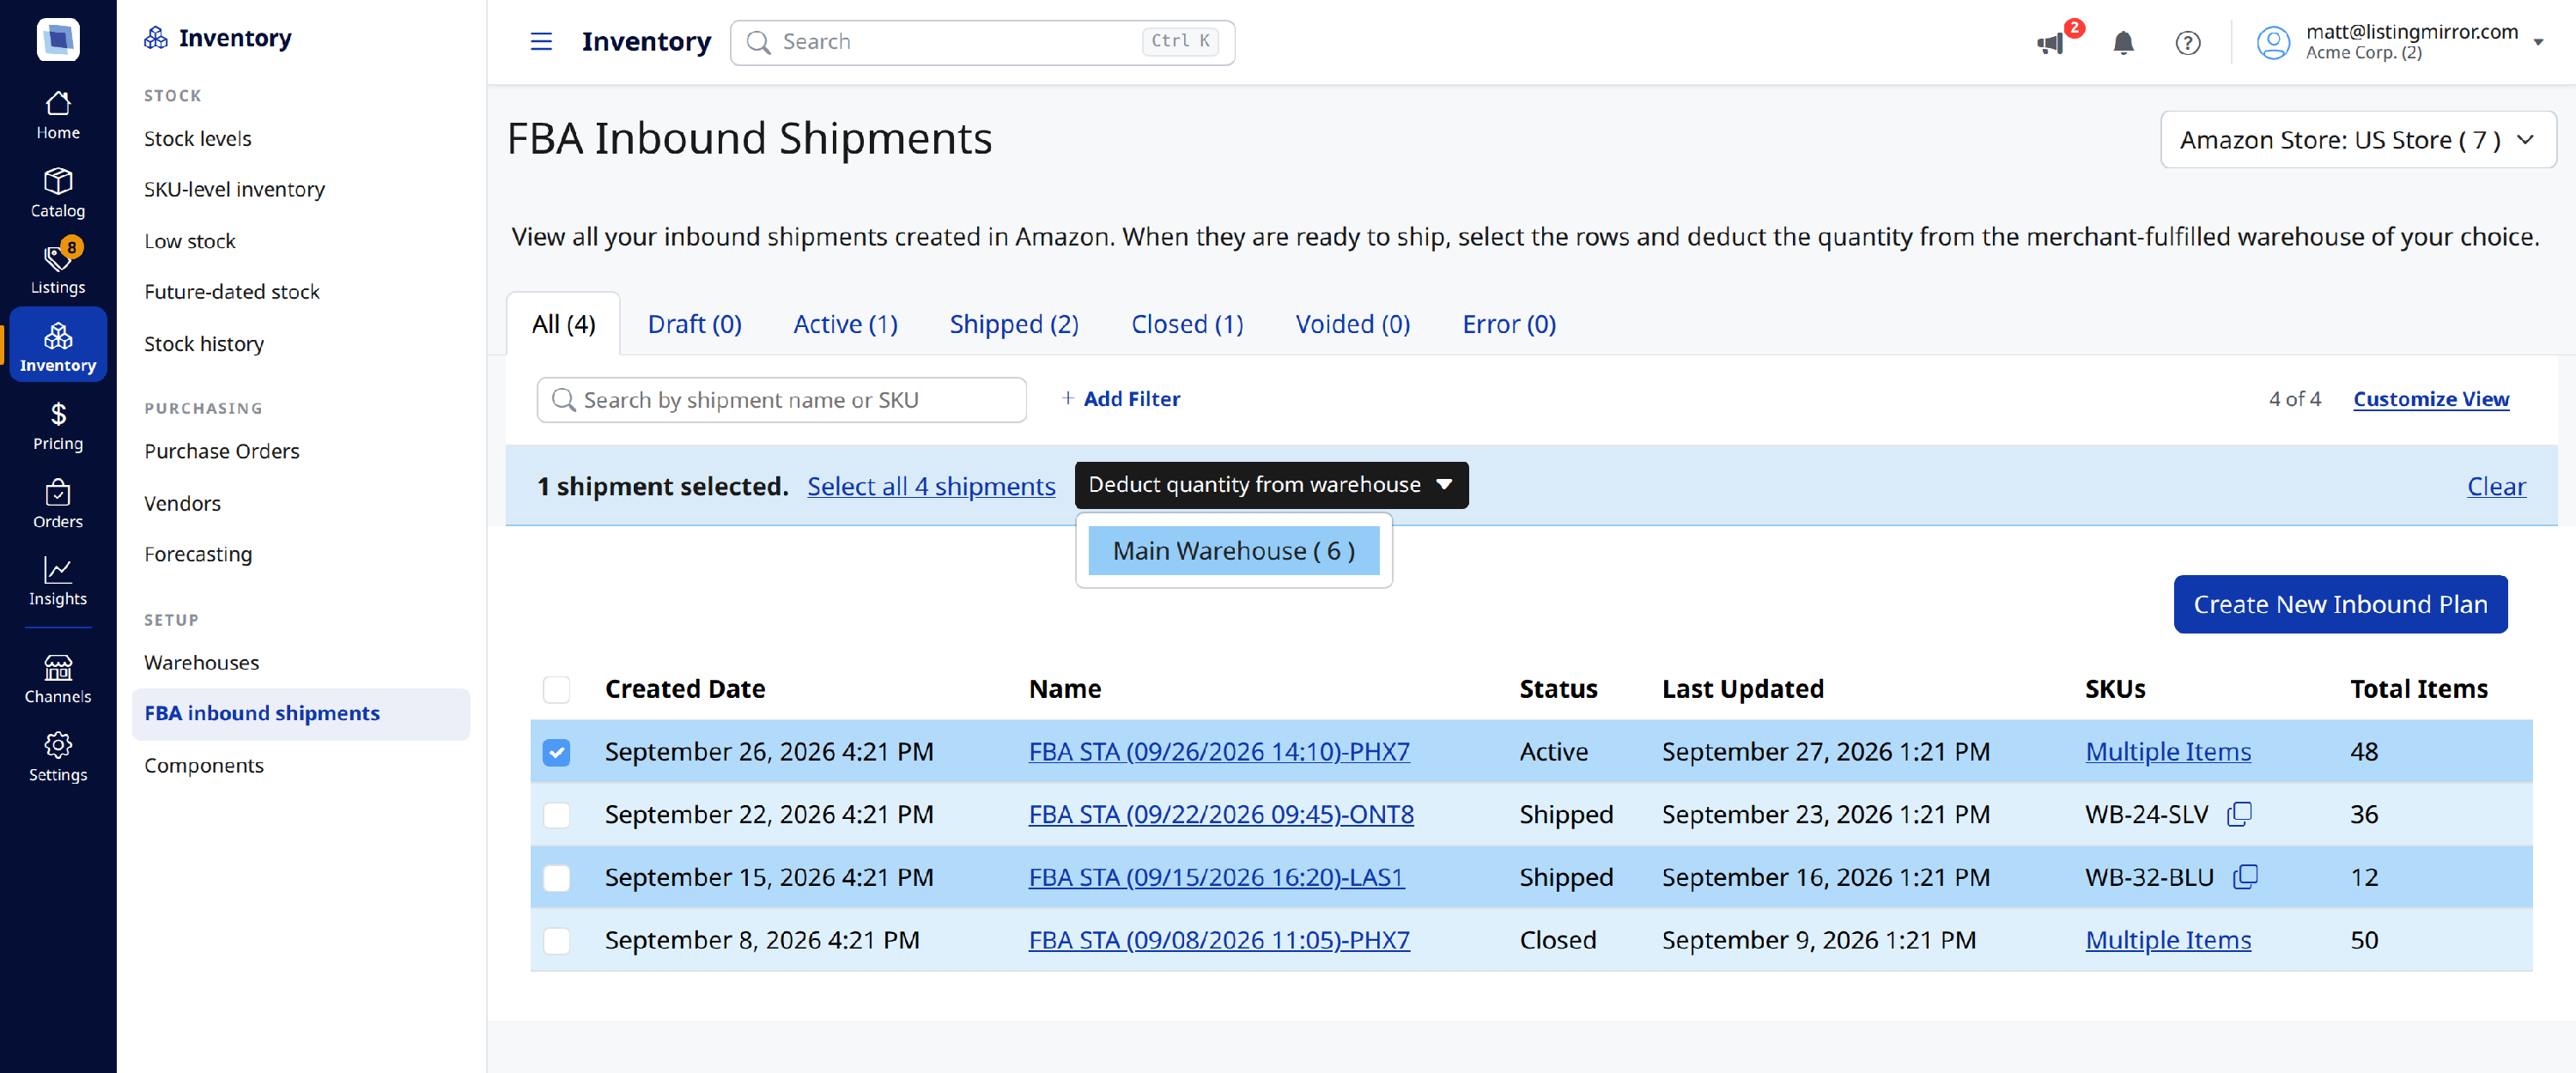Viewport: 2576px width, 1073px height.
Task: Open the announcements megaphone icon
Action: coord(2050,42)
